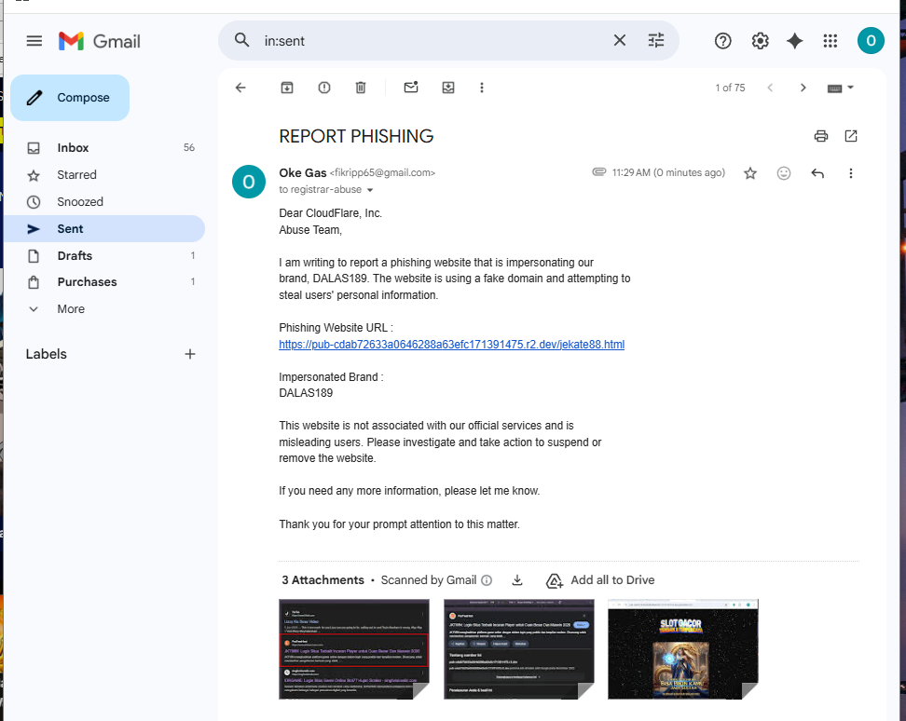Click sender name Oke Gas

303,172
